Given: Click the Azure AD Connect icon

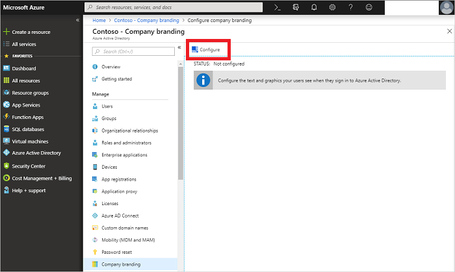Looking at the screenshot, I should click(x=95, y=216).
